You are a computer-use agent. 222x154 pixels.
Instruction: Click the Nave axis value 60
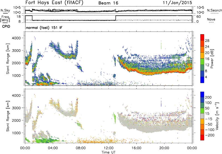[198, 17]
